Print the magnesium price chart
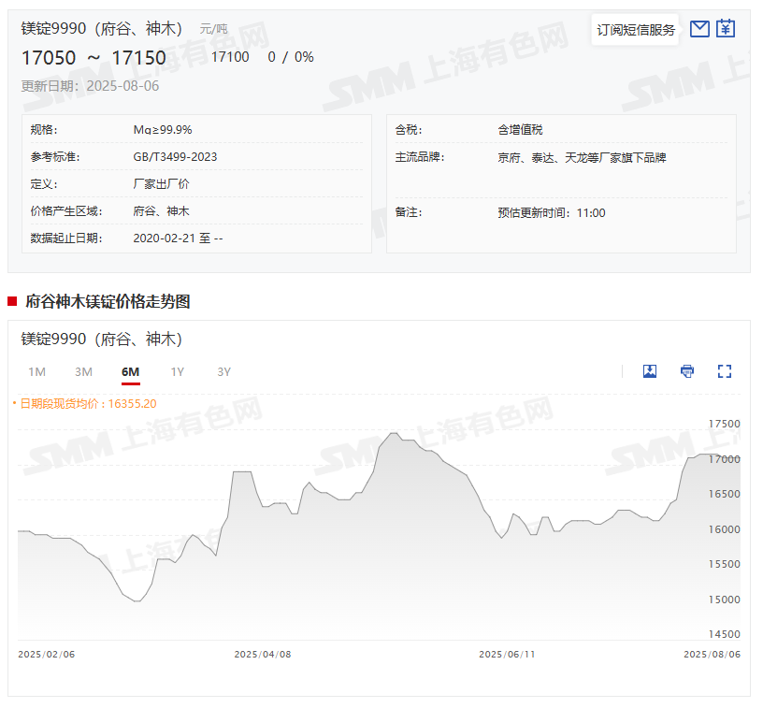The image size is (763, 708). [687, 371]
